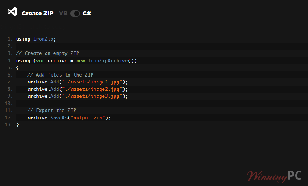Click the opening brace on line 5

[17, 68]
